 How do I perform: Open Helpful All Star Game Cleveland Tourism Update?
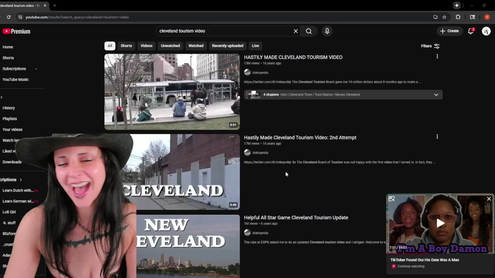(x=296, y=218)
